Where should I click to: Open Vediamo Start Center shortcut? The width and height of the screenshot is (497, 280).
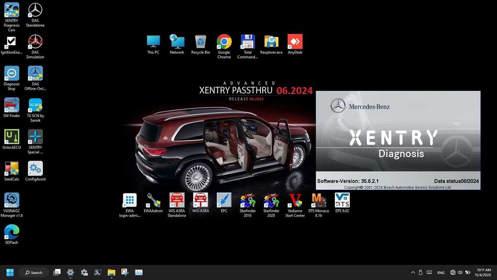point(295,205)
